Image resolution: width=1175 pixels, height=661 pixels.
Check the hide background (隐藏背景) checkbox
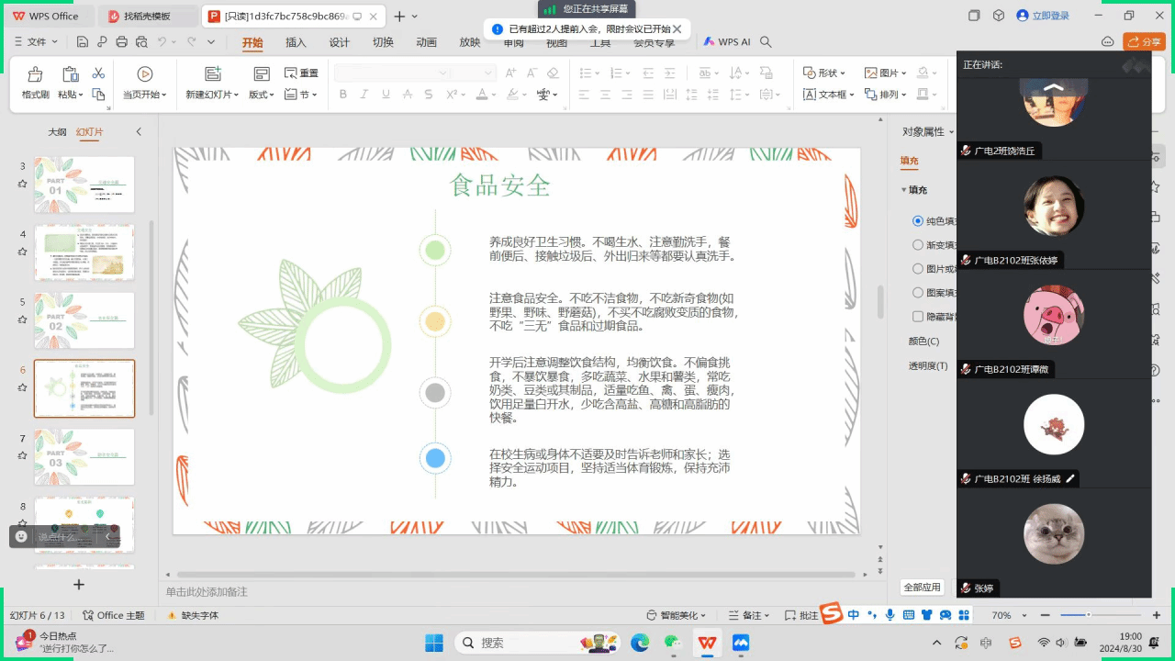click(918, 317)
